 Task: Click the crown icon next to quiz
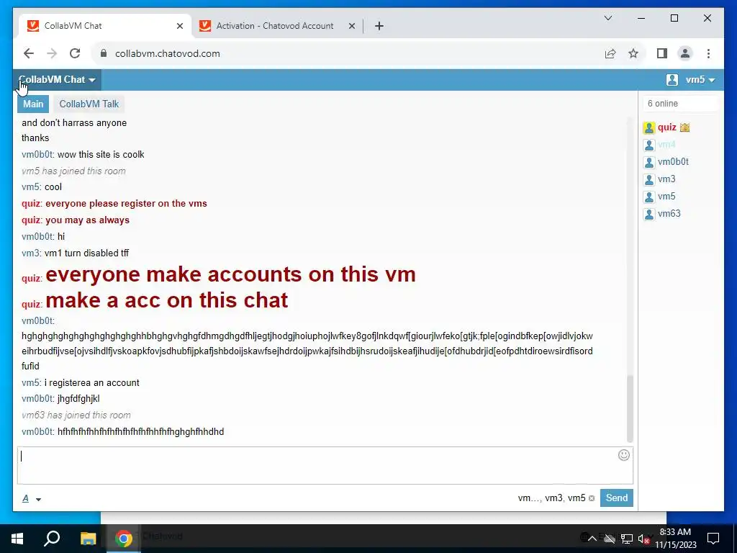pos(685,127)
